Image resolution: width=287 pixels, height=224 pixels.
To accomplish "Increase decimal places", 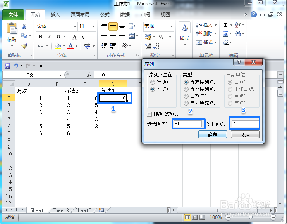I will point(148,46).
